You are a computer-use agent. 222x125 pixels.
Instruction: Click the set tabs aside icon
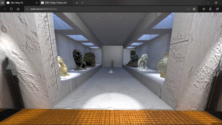(x=2, y=3)
